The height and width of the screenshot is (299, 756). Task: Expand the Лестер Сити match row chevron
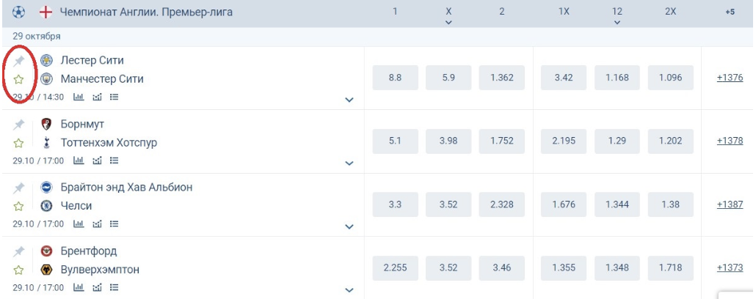[x=349, y=100]
